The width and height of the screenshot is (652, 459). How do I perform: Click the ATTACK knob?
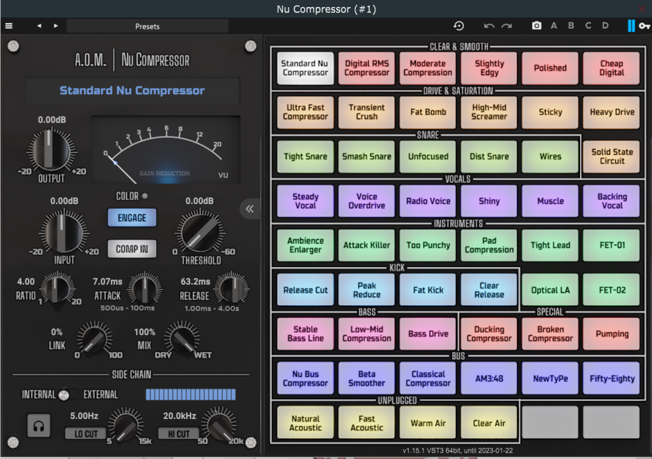click(x=145, y=289)
